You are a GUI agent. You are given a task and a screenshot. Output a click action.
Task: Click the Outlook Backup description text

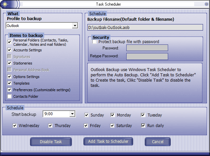[143, 77]
